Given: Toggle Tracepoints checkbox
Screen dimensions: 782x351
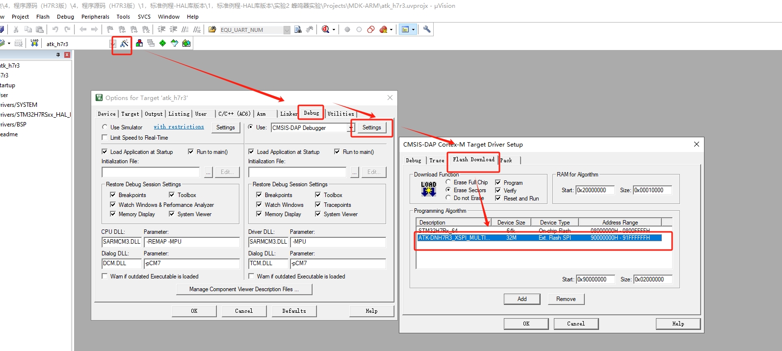Looking at the screenshot, I should point(318,205).
